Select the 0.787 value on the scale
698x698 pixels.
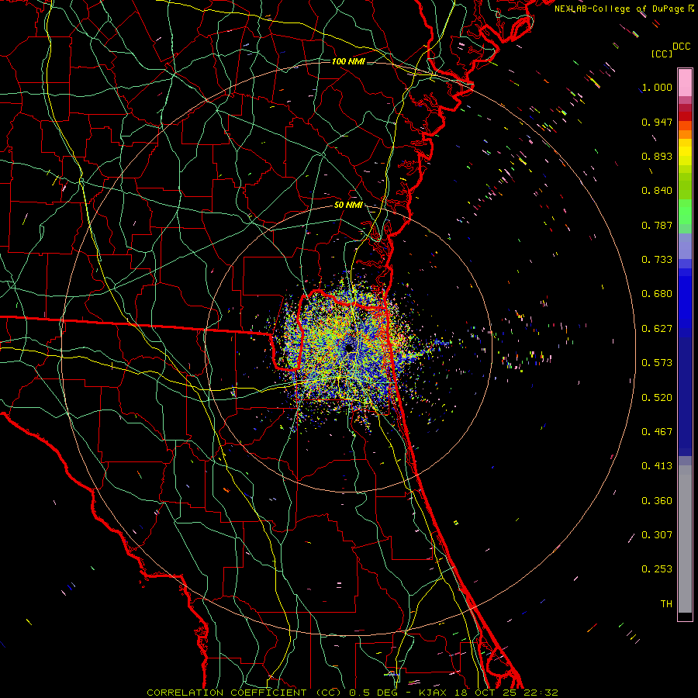click(x=657, y=225)
